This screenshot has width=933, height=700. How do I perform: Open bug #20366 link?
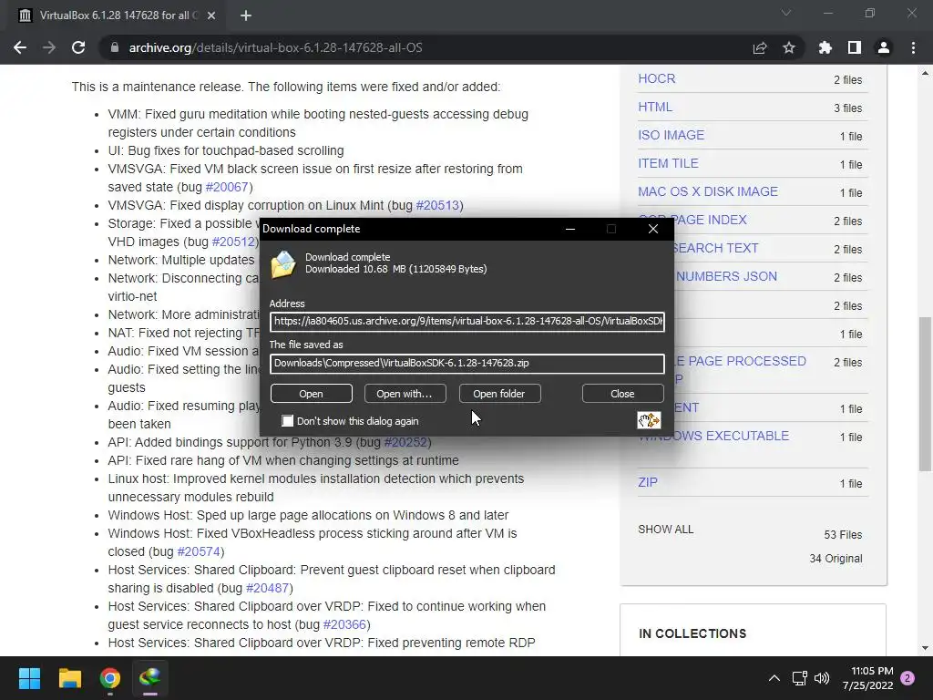pos(344,624)
